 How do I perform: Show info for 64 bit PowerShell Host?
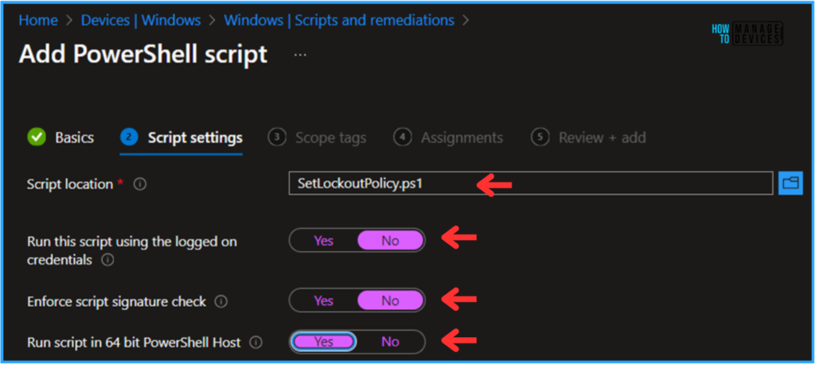point(255,342)
